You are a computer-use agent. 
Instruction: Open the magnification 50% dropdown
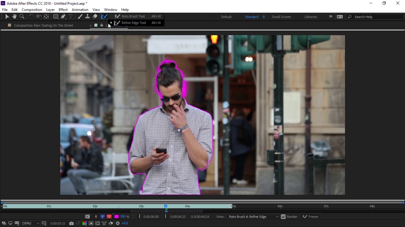31,223
